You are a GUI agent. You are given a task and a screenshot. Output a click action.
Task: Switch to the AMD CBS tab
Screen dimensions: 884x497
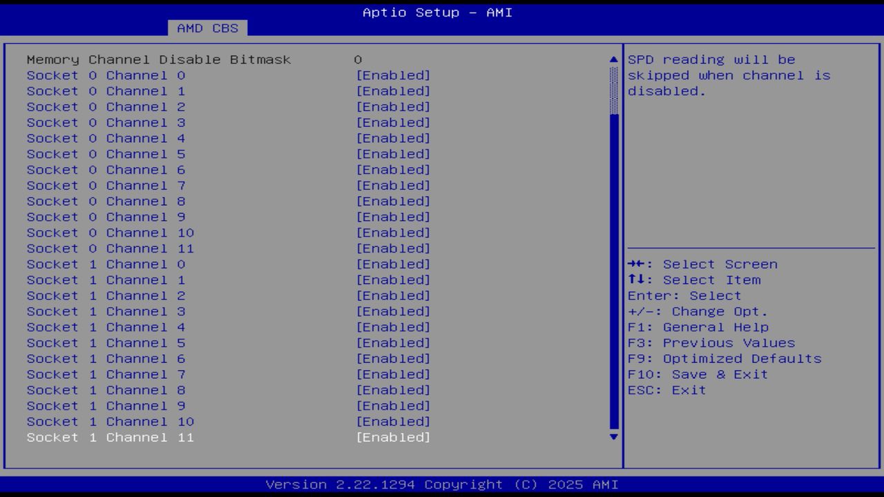pos(206,28)
